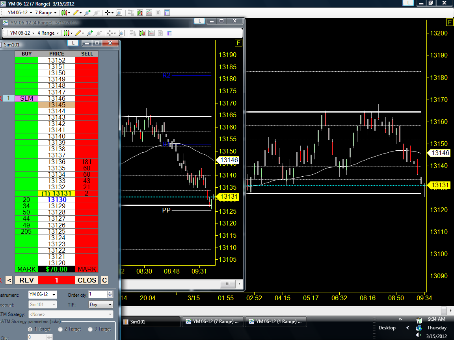The width and height of the screenshot is (454, 340).
Task: Click the price cell 13145 in ladder
Action: [56, 105]
